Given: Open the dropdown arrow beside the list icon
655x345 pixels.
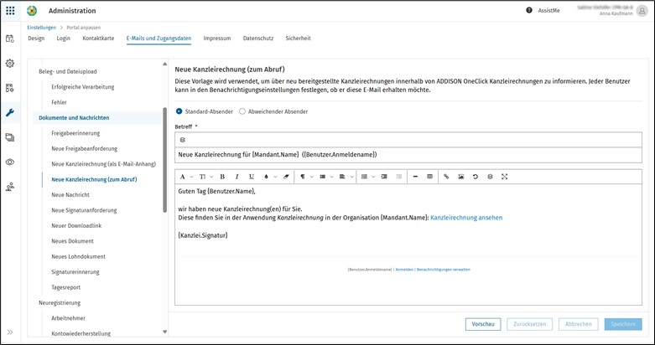Looking at the screenshot, I should (x=373, y=177).
